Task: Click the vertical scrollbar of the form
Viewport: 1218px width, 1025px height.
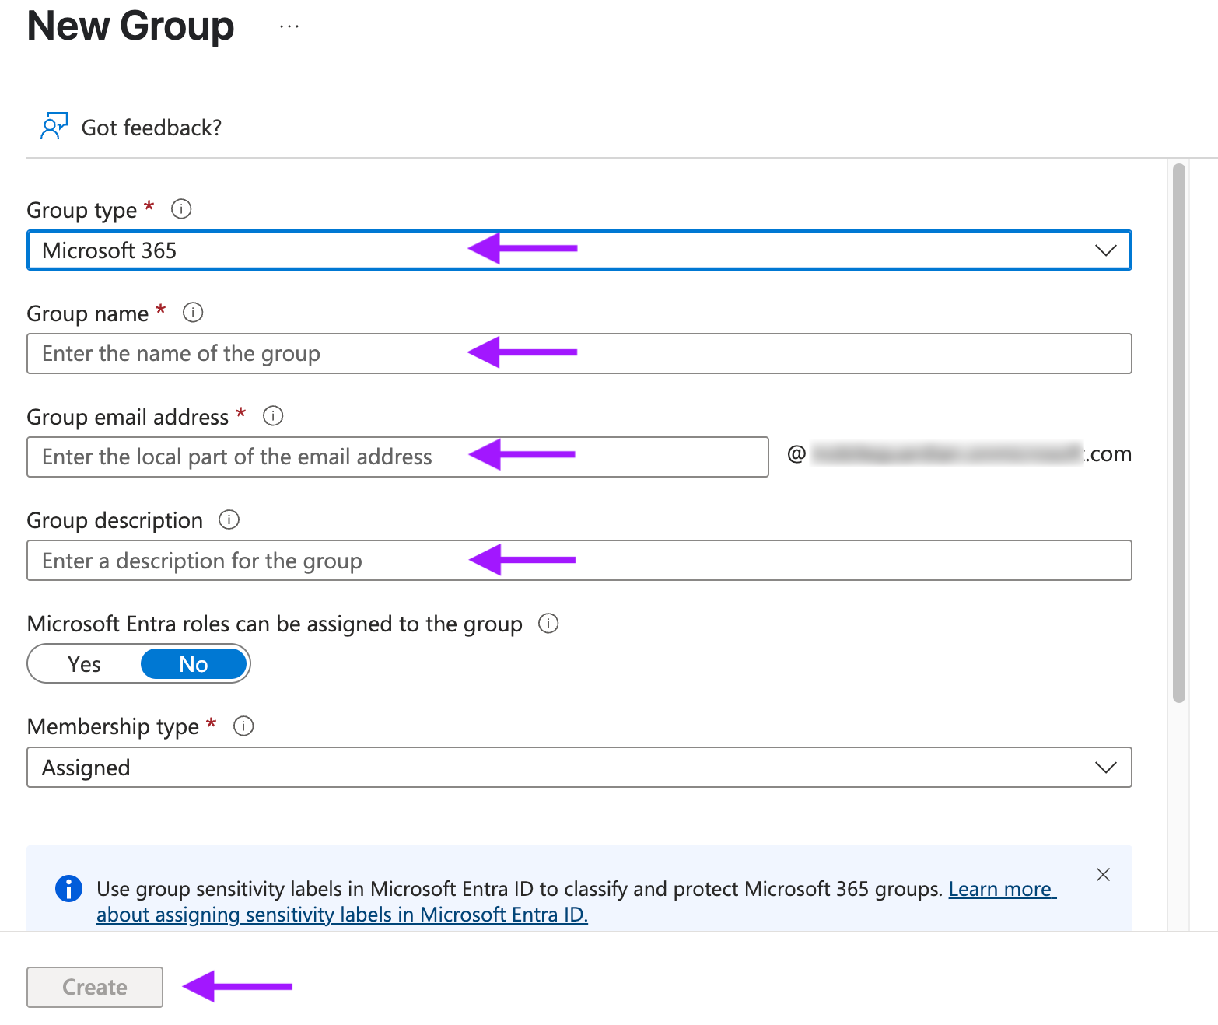Action: pos(1179,433)
